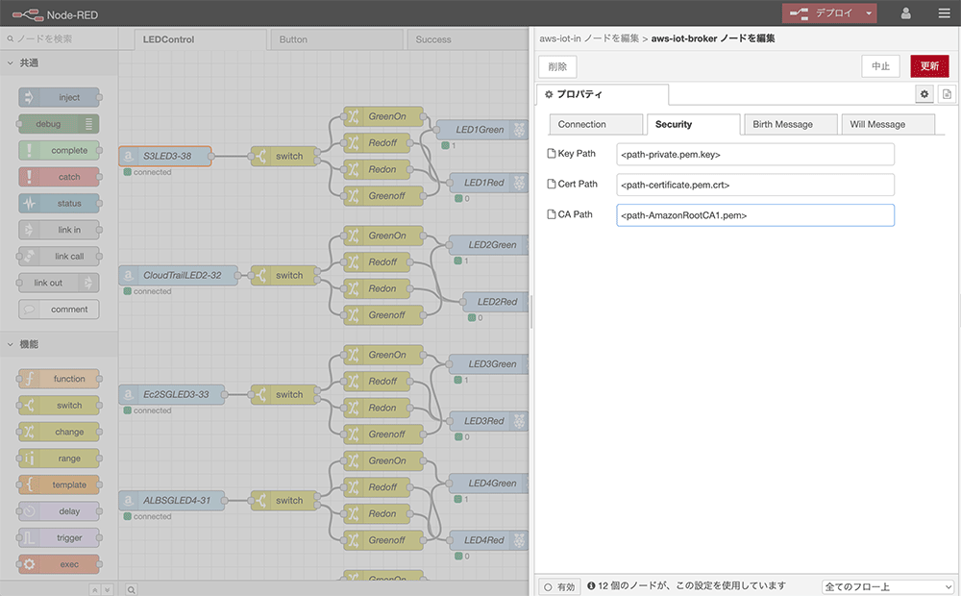Click the node search field

(x=59, y=38)
